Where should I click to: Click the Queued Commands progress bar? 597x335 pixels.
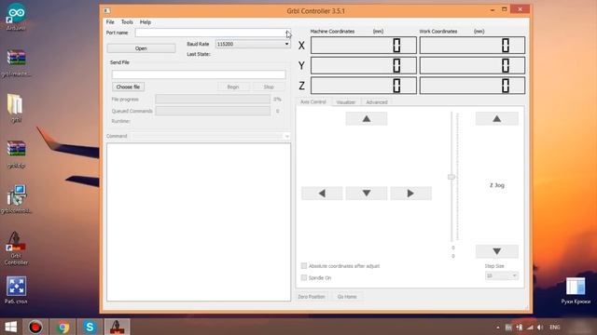click(x=213, y=111)
